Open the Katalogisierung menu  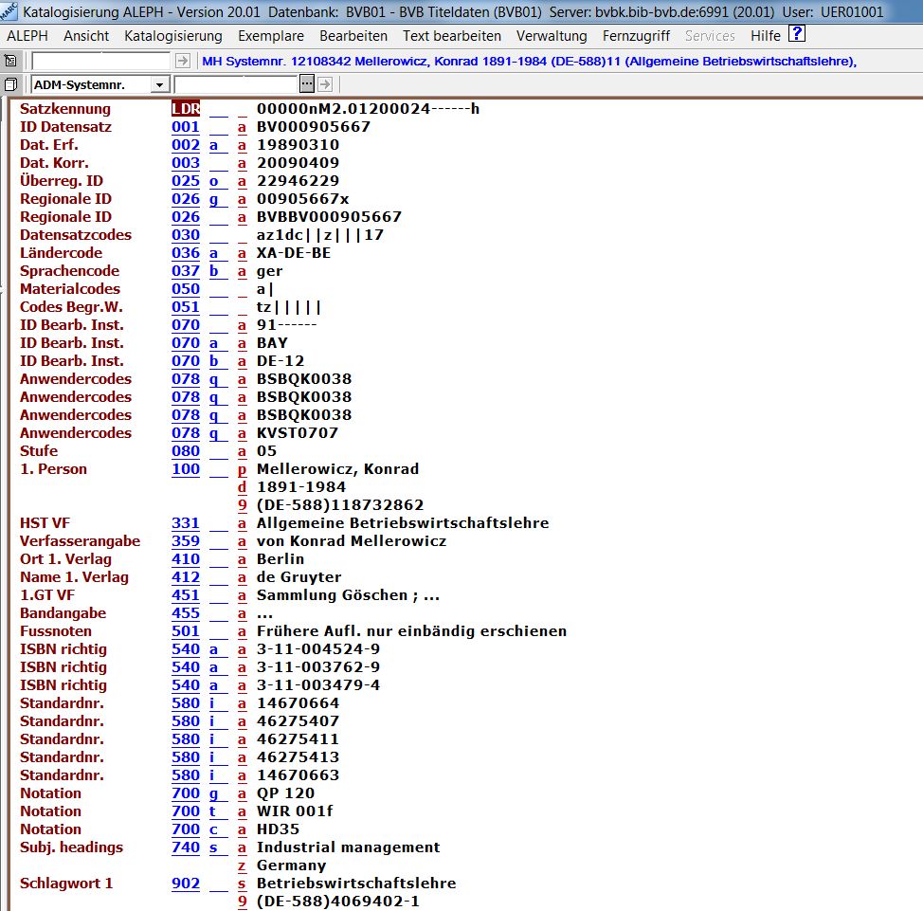[x=172, y=36]
